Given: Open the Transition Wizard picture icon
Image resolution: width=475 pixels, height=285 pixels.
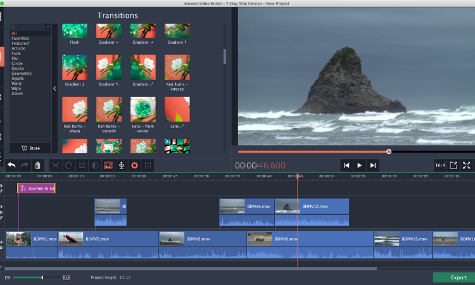Looking at the screenshot, I should 108,165.
